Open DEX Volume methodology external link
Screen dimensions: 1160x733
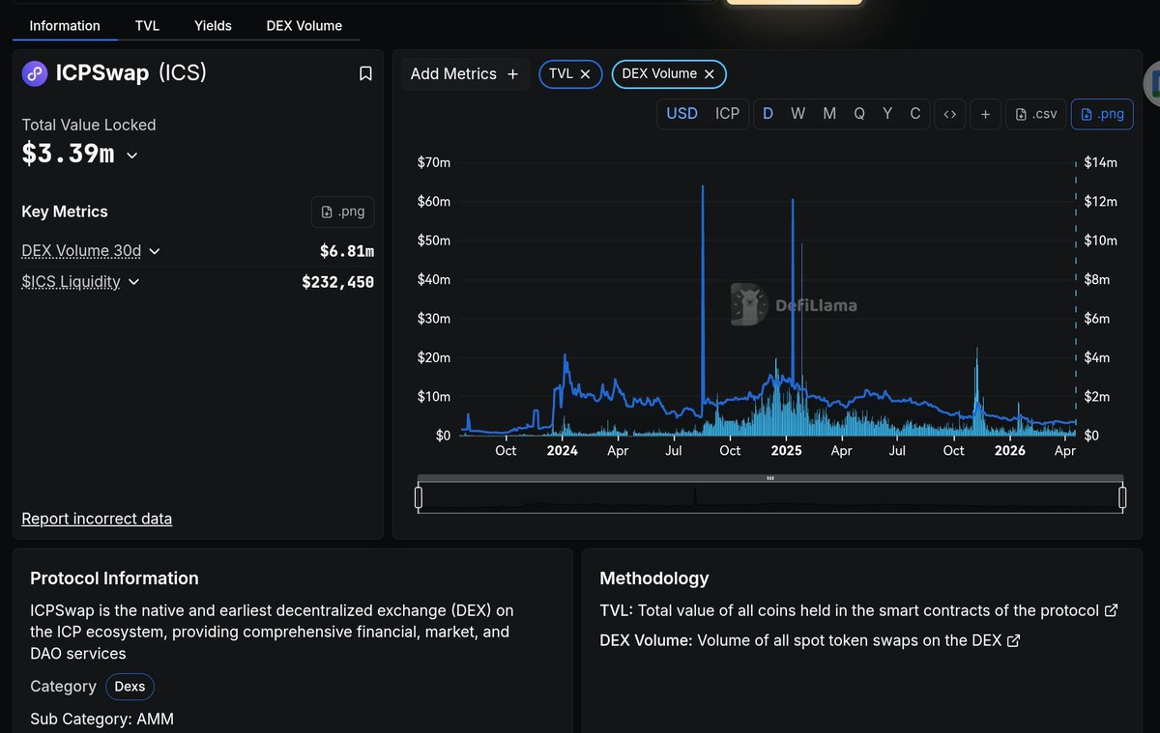coord(1013,640)
